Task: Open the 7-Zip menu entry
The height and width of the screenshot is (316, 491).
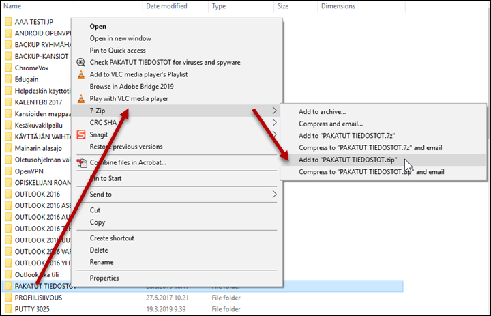Action: point(177,111)
